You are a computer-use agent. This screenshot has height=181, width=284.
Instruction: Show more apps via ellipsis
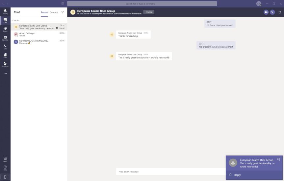(x=5, y=73)
